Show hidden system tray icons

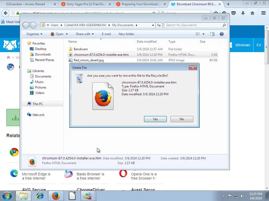[x=223, y=196]
